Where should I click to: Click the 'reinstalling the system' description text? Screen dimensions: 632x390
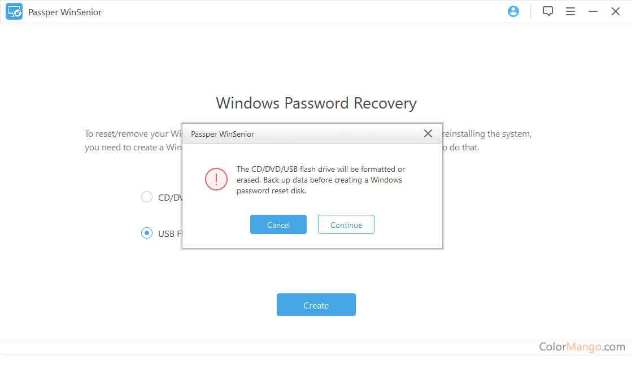(487, 134)
